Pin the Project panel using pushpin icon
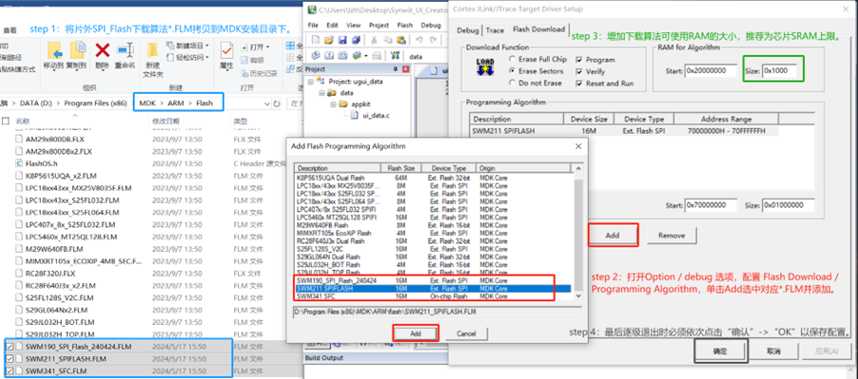858x379 pixels. [396, 69]
